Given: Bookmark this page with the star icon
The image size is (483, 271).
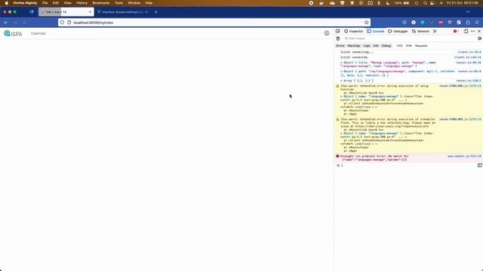Looking at the screenshot, I should 366,23.
